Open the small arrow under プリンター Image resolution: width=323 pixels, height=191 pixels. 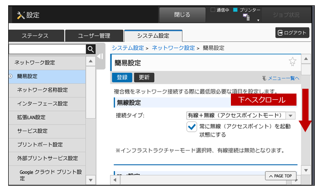258,20
